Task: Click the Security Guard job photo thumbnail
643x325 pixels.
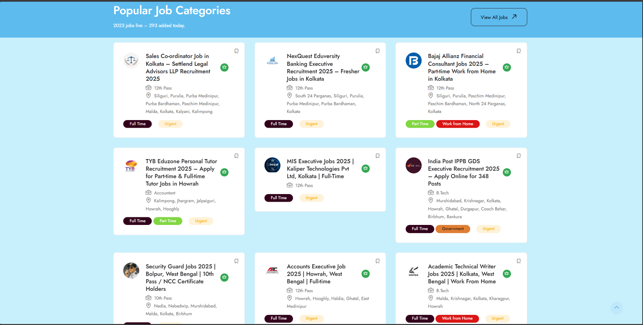Action: pyautogui.click(x=131, y=270)
